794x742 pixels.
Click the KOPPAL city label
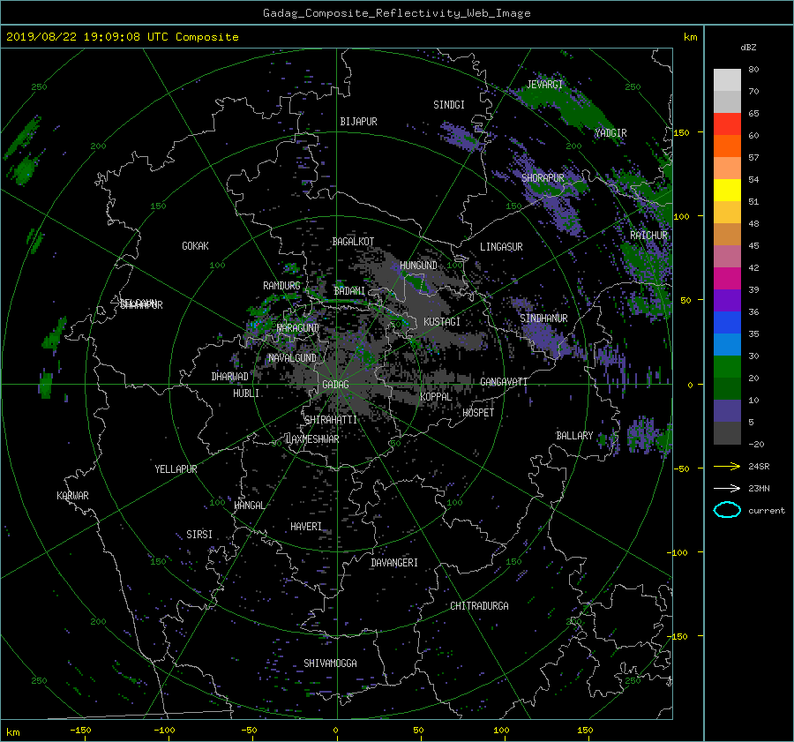click(436, 397)
